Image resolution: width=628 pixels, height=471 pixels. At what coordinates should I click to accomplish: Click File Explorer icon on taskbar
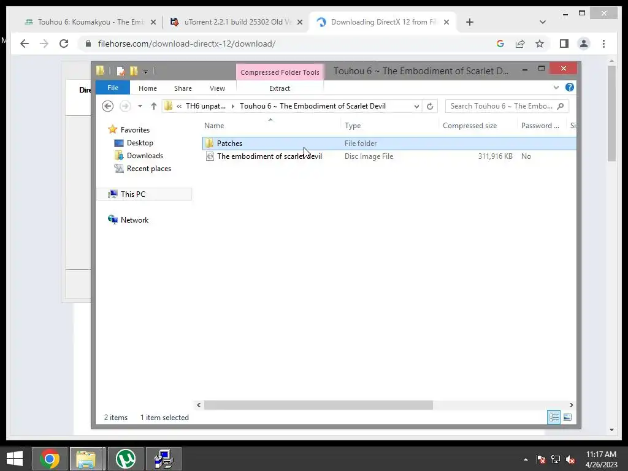click(86, 459)
